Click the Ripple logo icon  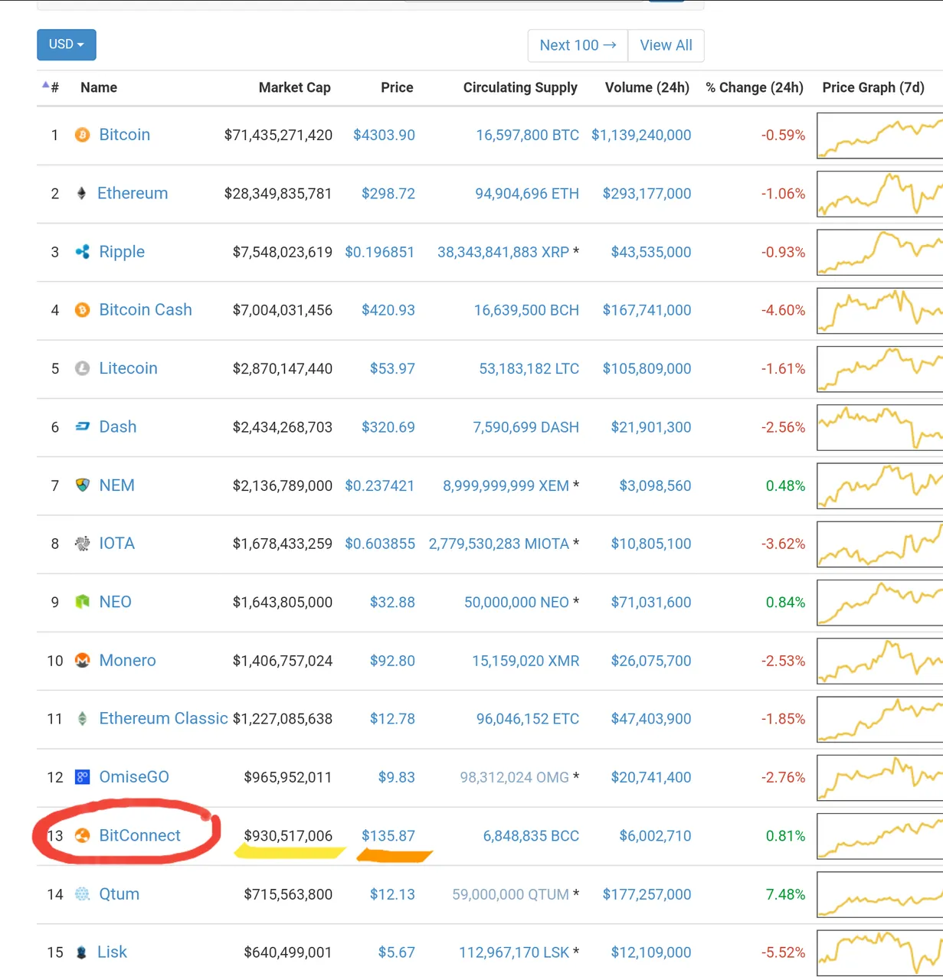[82, 252]
